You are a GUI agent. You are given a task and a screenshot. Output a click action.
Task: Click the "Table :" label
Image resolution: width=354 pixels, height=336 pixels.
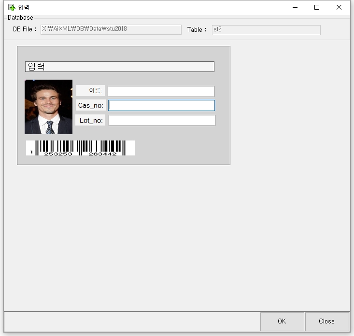pyautogui.click(x=197, y=30)
